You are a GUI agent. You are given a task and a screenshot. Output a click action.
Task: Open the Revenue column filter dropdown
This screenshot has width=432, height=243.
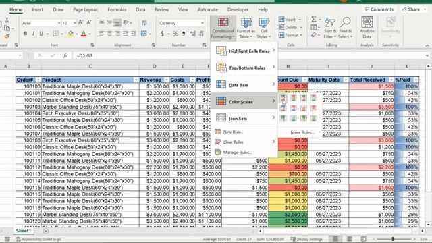click(x=167, y=80)
